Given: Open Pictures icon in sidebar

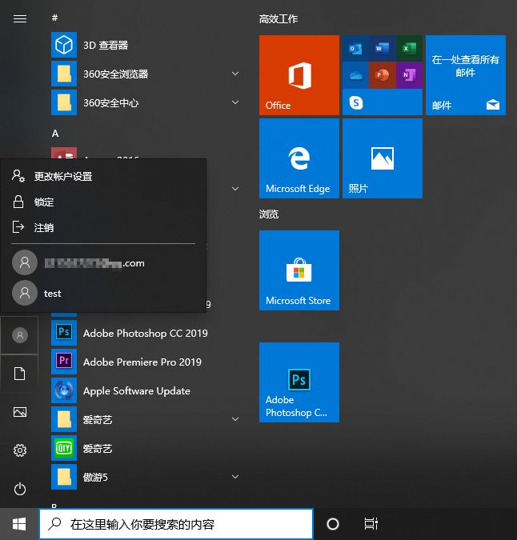Looking at the screenshot, I should point(20,412).
